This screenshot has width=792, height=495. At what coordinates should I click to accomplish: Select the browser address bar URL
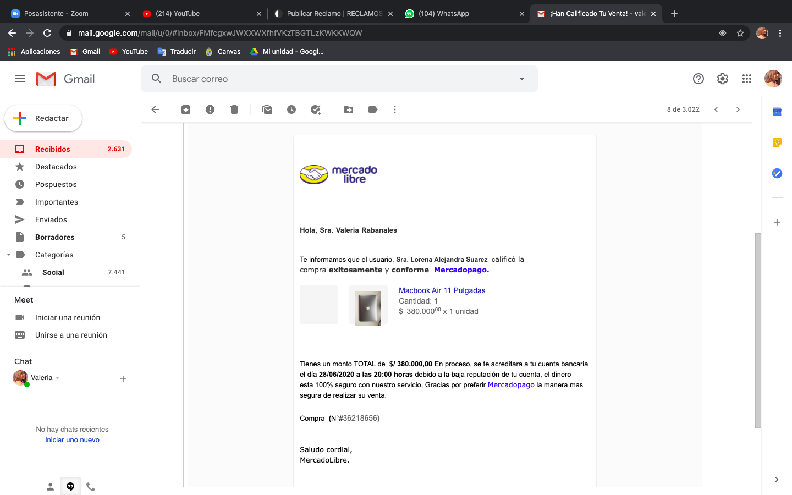(220, 33)
